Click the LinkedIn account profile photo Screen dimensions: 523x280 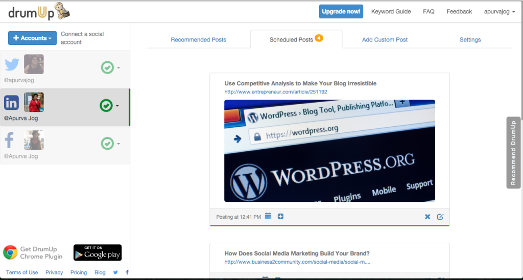click(x=34, y=102)
